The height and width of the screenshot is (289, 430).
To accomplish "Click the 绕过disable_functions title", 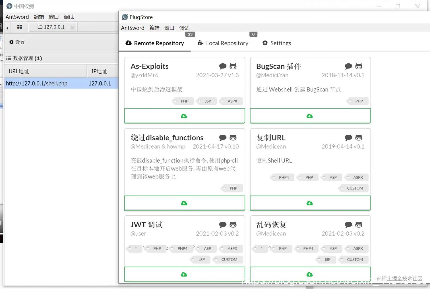I will 167,138.
